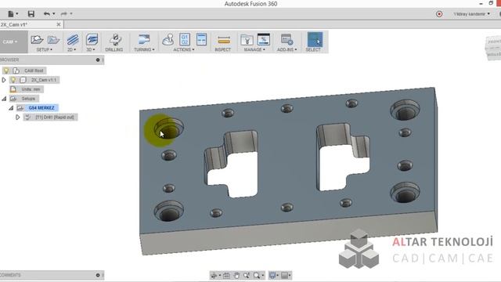
Task: Click the 3D milling toolpath icon
Action: (92, 40)
